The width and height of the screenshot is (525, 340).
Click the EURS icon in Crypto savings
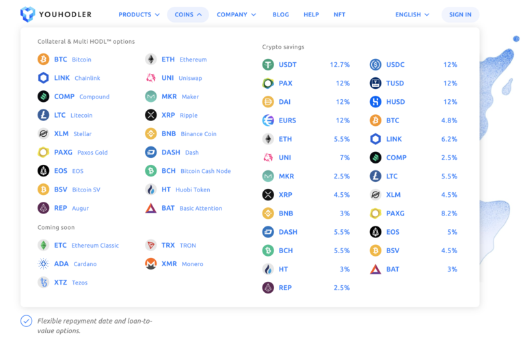[x=268, y=120]
